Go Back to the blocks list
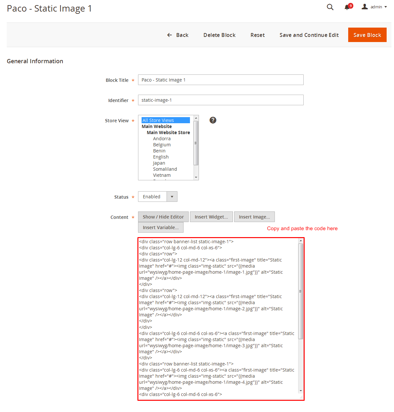 click(178, 35)
